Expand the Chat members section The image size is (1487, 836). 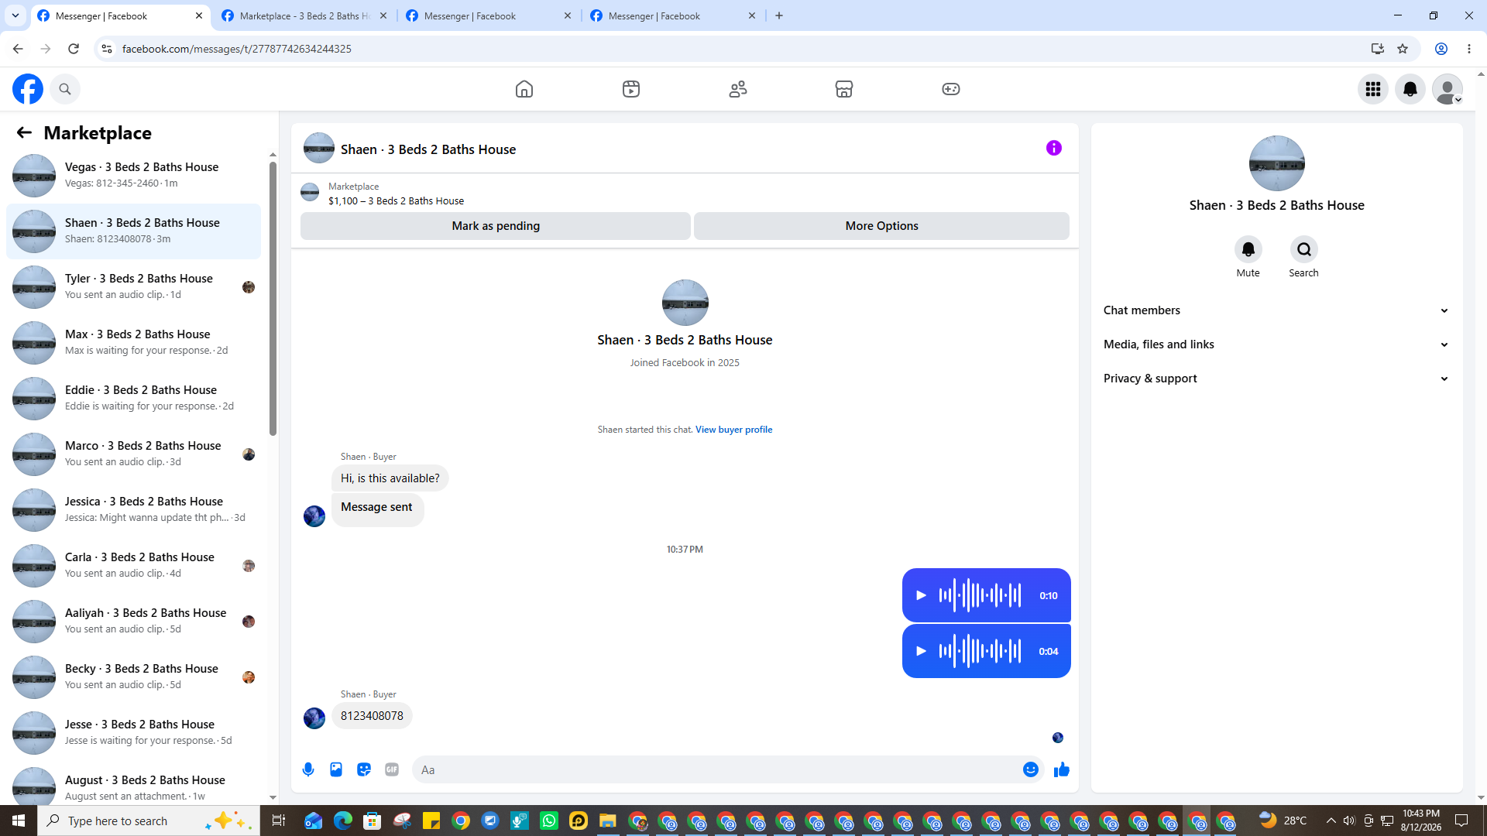point(1276,310)
